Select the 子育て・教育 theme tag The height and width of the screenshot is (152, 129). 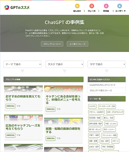pos(94,135)
